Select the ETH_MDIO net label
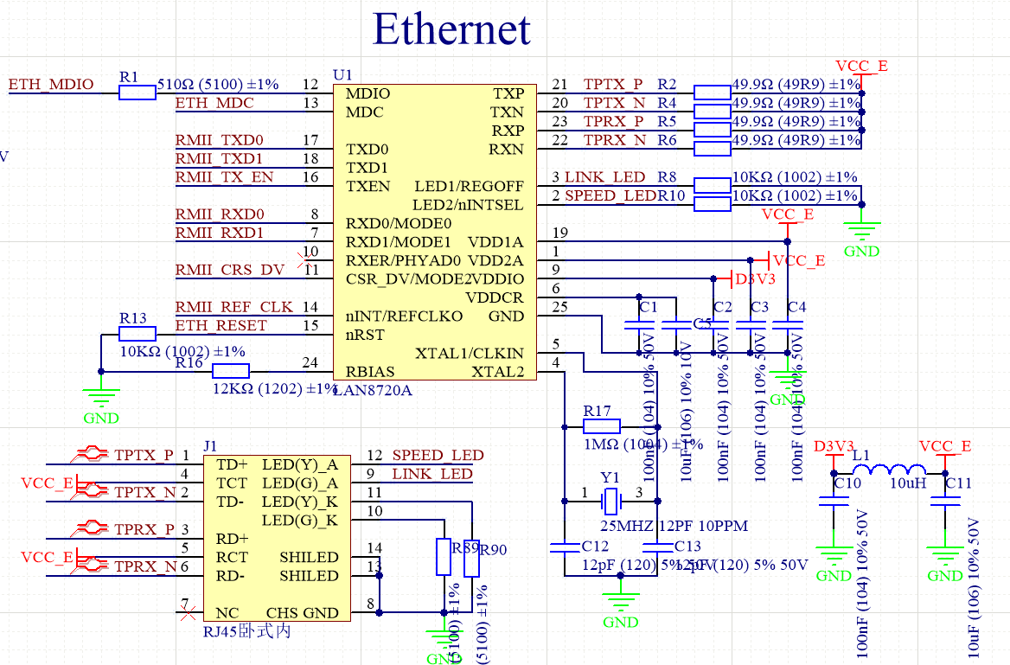This screenshot has height=665, width=1010. (51, 85)
